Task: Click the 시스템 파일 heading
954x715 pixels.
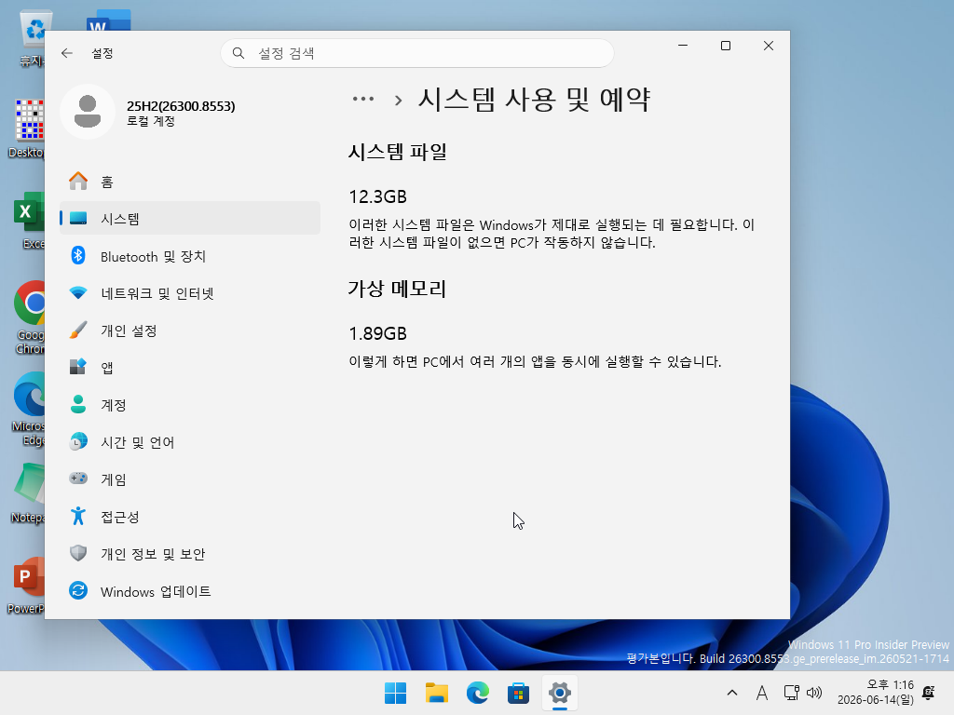Action: pos(397,152)
